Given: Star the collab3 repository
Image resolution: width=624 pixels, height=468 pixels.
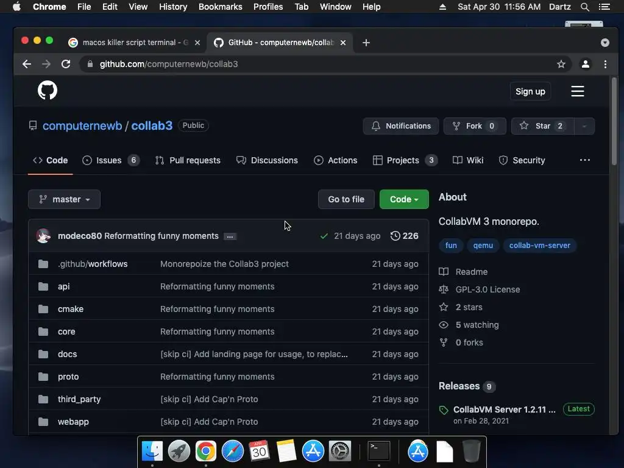Looking at the screenshot, I should pos(543,126).
